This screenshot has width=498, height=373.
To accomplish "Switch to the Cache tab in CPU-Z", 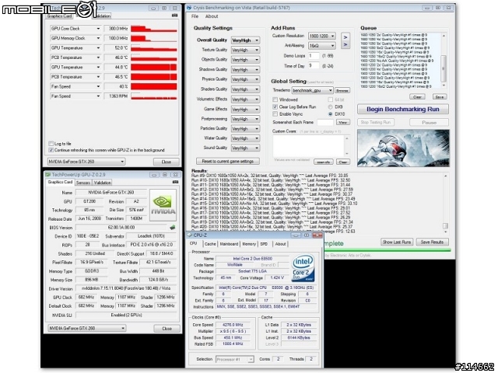I will pyautogui.click(x=210, y=244).
